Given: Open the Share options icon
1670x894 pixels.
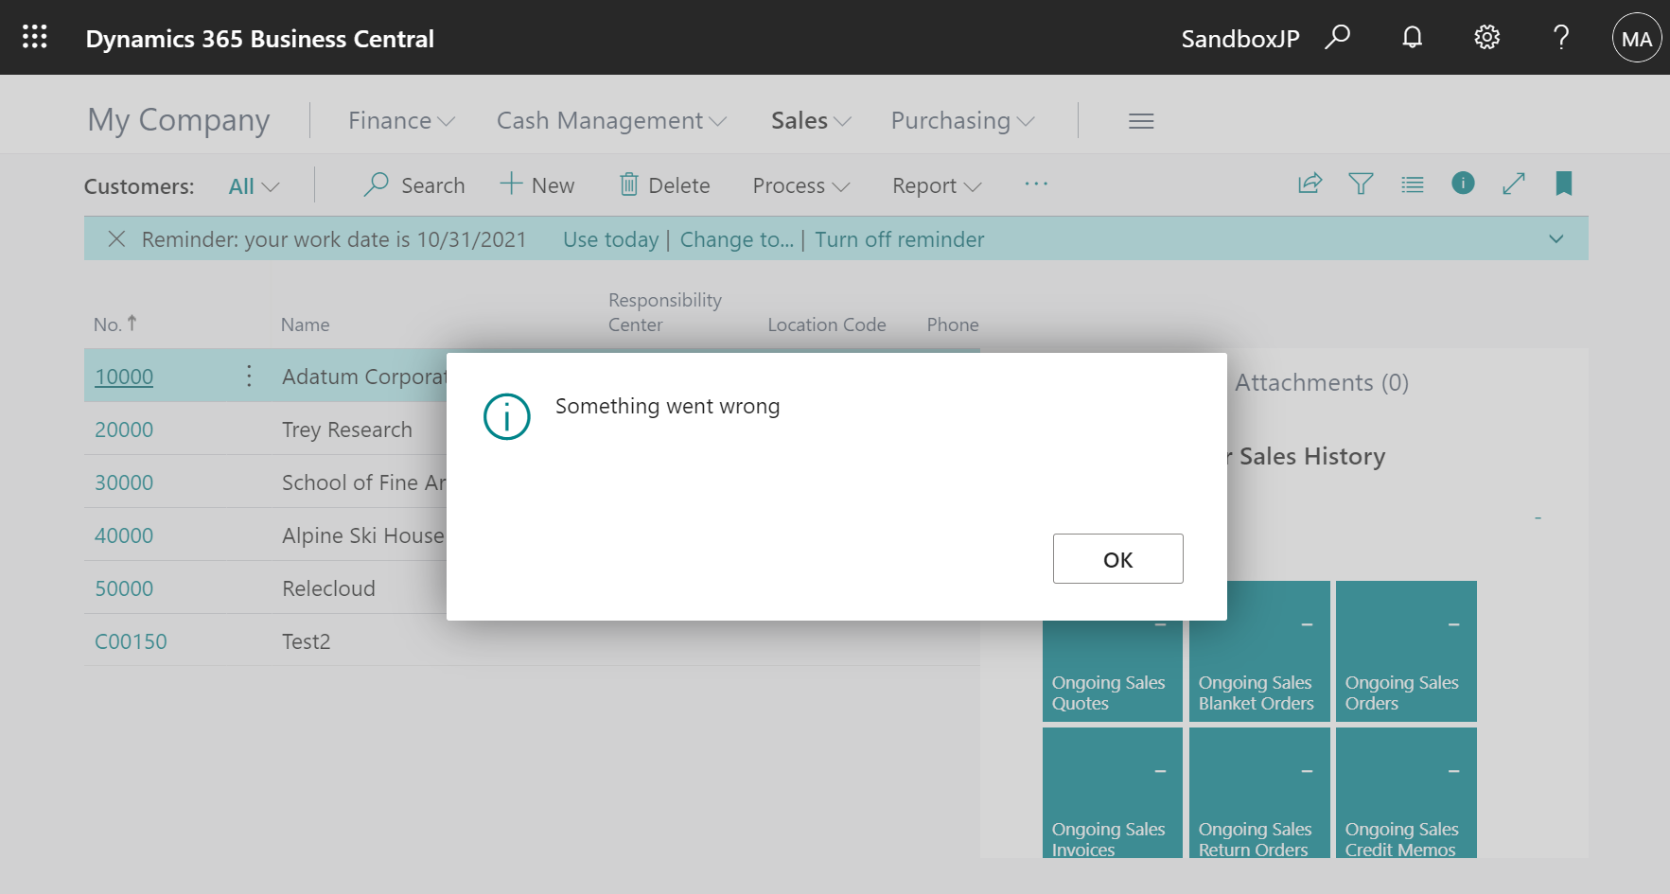Looking at the screenshot, I should point(1310,184).
